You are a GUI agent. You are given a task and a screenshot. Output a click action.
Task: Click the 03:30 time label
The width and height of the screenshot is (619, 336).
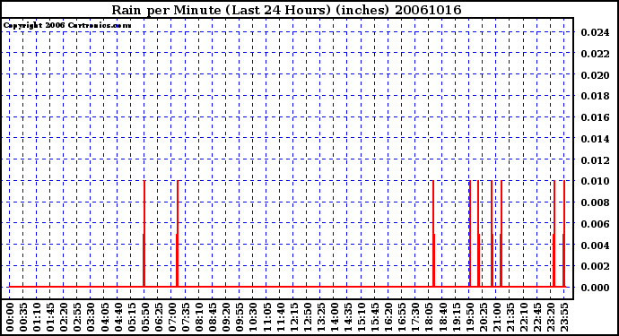tap(91, 317)
